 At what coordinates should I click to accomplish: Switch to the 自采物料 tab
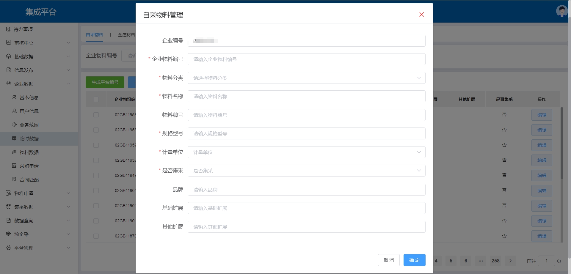(x=94, y=35)
